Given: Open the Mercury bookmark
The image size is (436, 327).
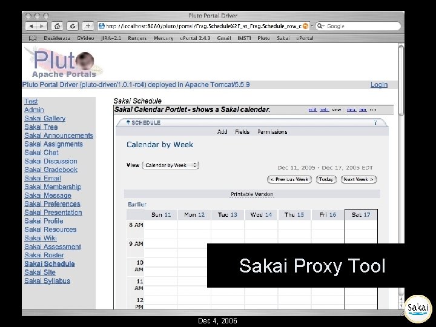Looking at the screenshot, I should (x=163, y=38).
